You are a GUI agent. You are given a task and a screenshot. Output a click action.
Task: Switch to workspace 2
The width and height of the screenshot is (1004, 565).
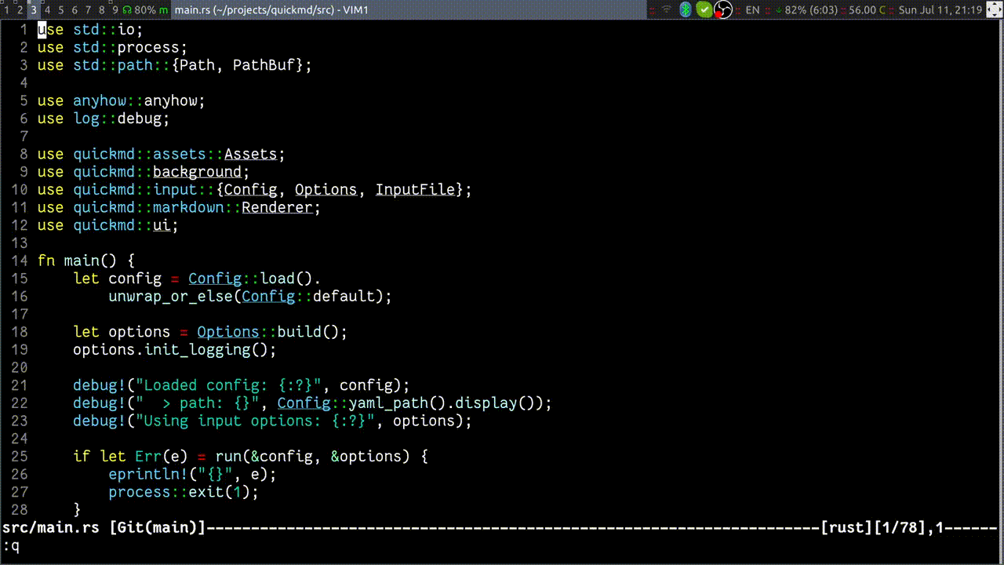20,10
